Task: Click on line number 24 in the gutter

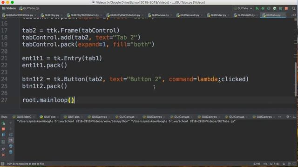Action: (x=4, y=79)
